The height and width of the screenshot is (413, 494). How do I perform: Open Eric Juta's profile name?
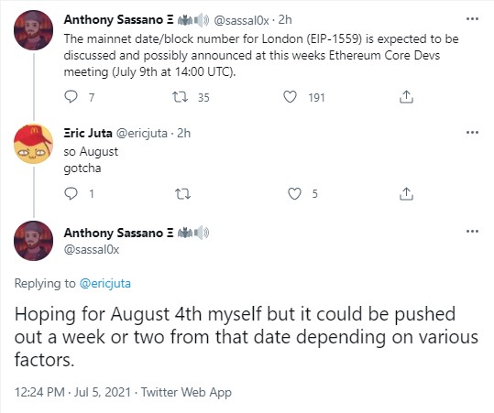click(x=88, y=133)
